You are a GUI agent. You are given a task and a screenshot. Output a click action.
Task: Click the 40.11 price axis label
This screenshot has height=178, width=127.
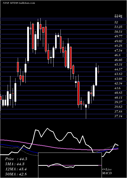pyautogui.click(x=118, y=98)
